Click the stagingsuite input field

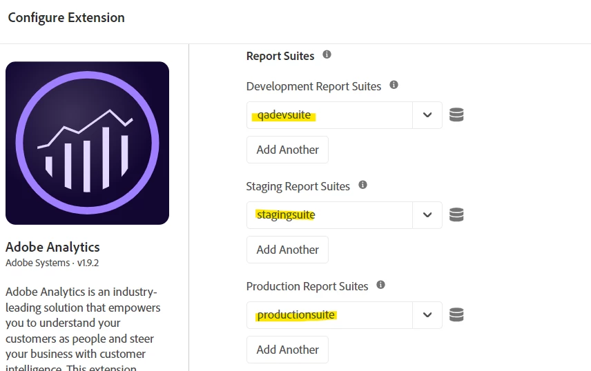(329, 215)
